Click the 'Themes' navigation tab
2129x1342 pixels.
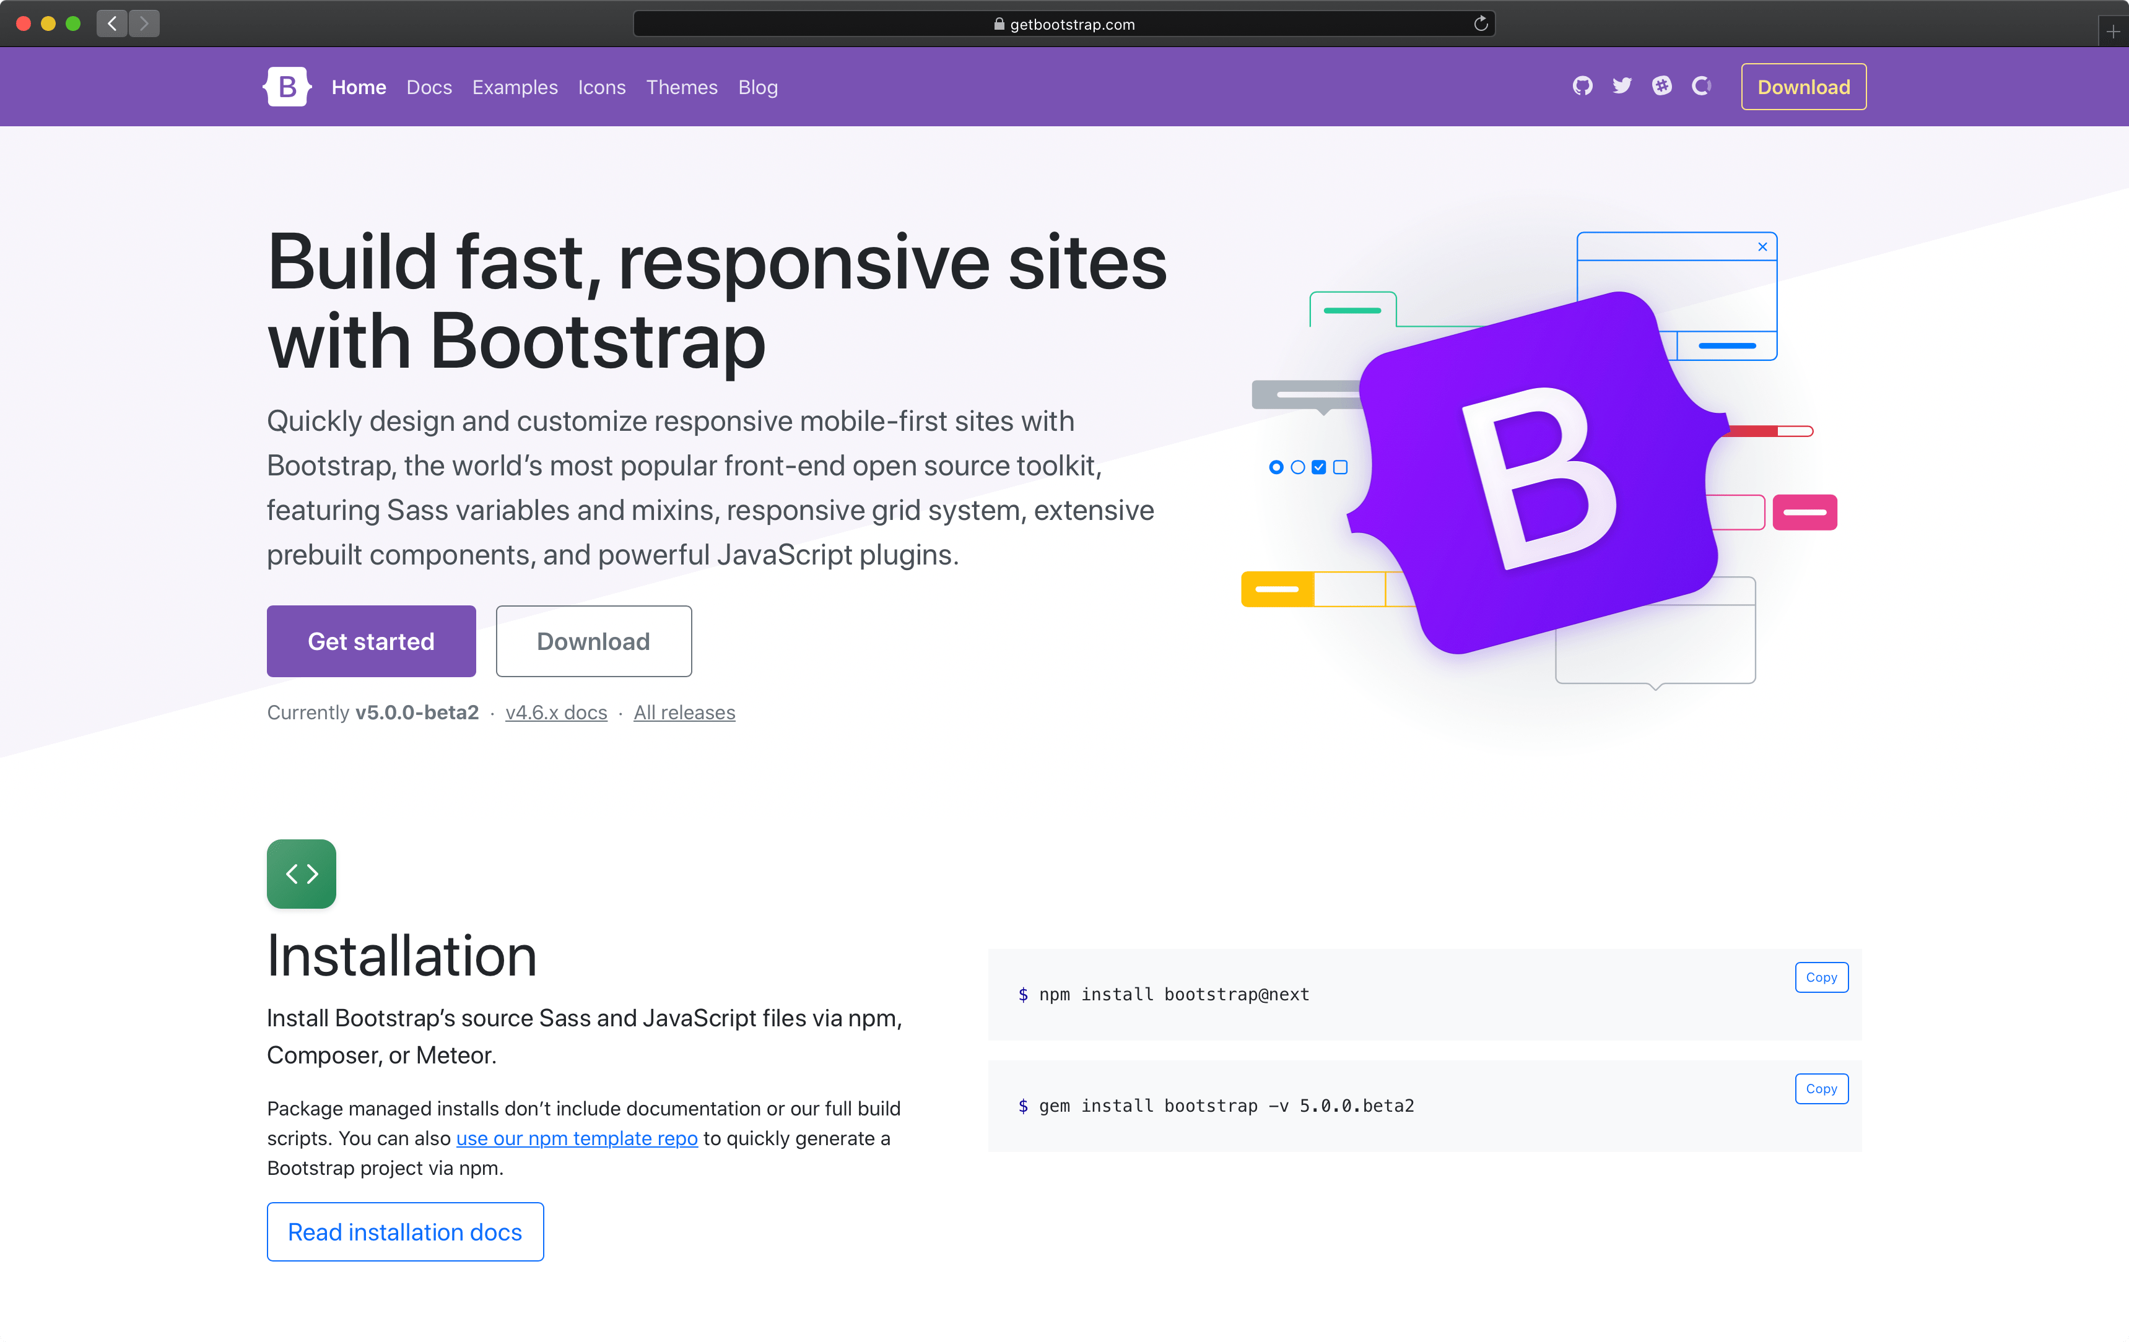tap(682, 87)
